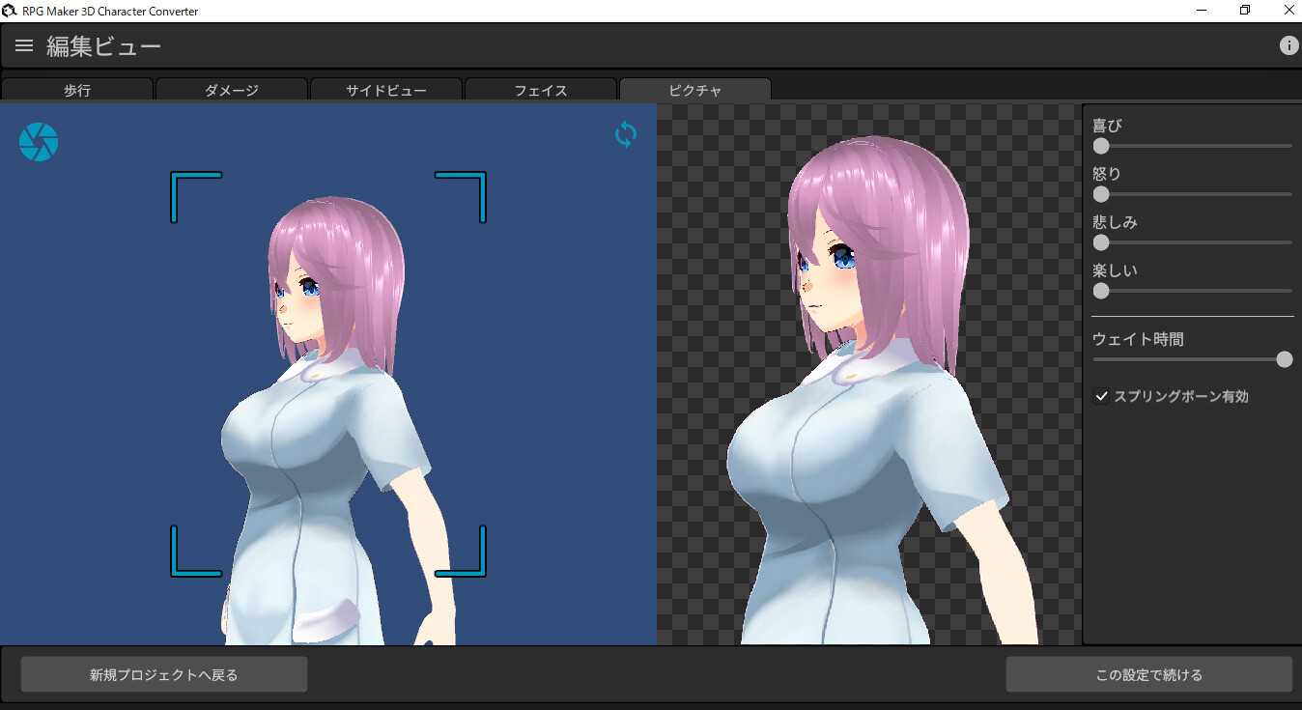
Task: Open the サイドビュー side view tab
Action: [386, 89]
